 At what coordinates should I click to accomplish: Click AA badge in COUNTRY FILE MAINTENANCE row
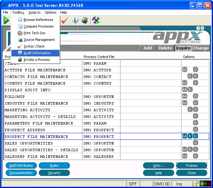tap(185, 83)
